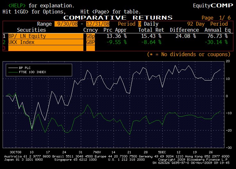This screenshot has height=169, width=236.
Task: Click the 7NOV x-axis label
Action: coord(97,152)
